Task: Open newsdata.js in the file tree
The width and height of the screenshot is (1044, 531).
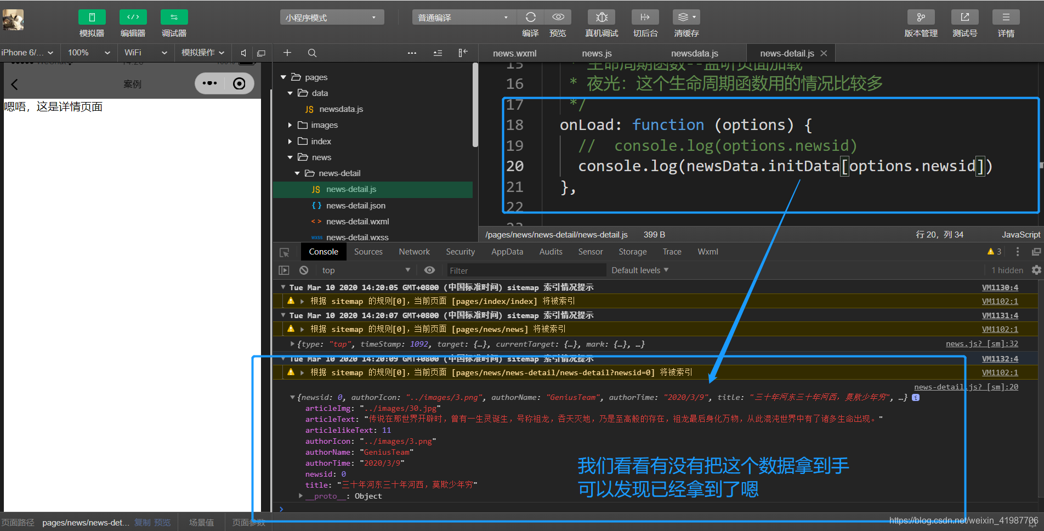Action: click(341, 109)
